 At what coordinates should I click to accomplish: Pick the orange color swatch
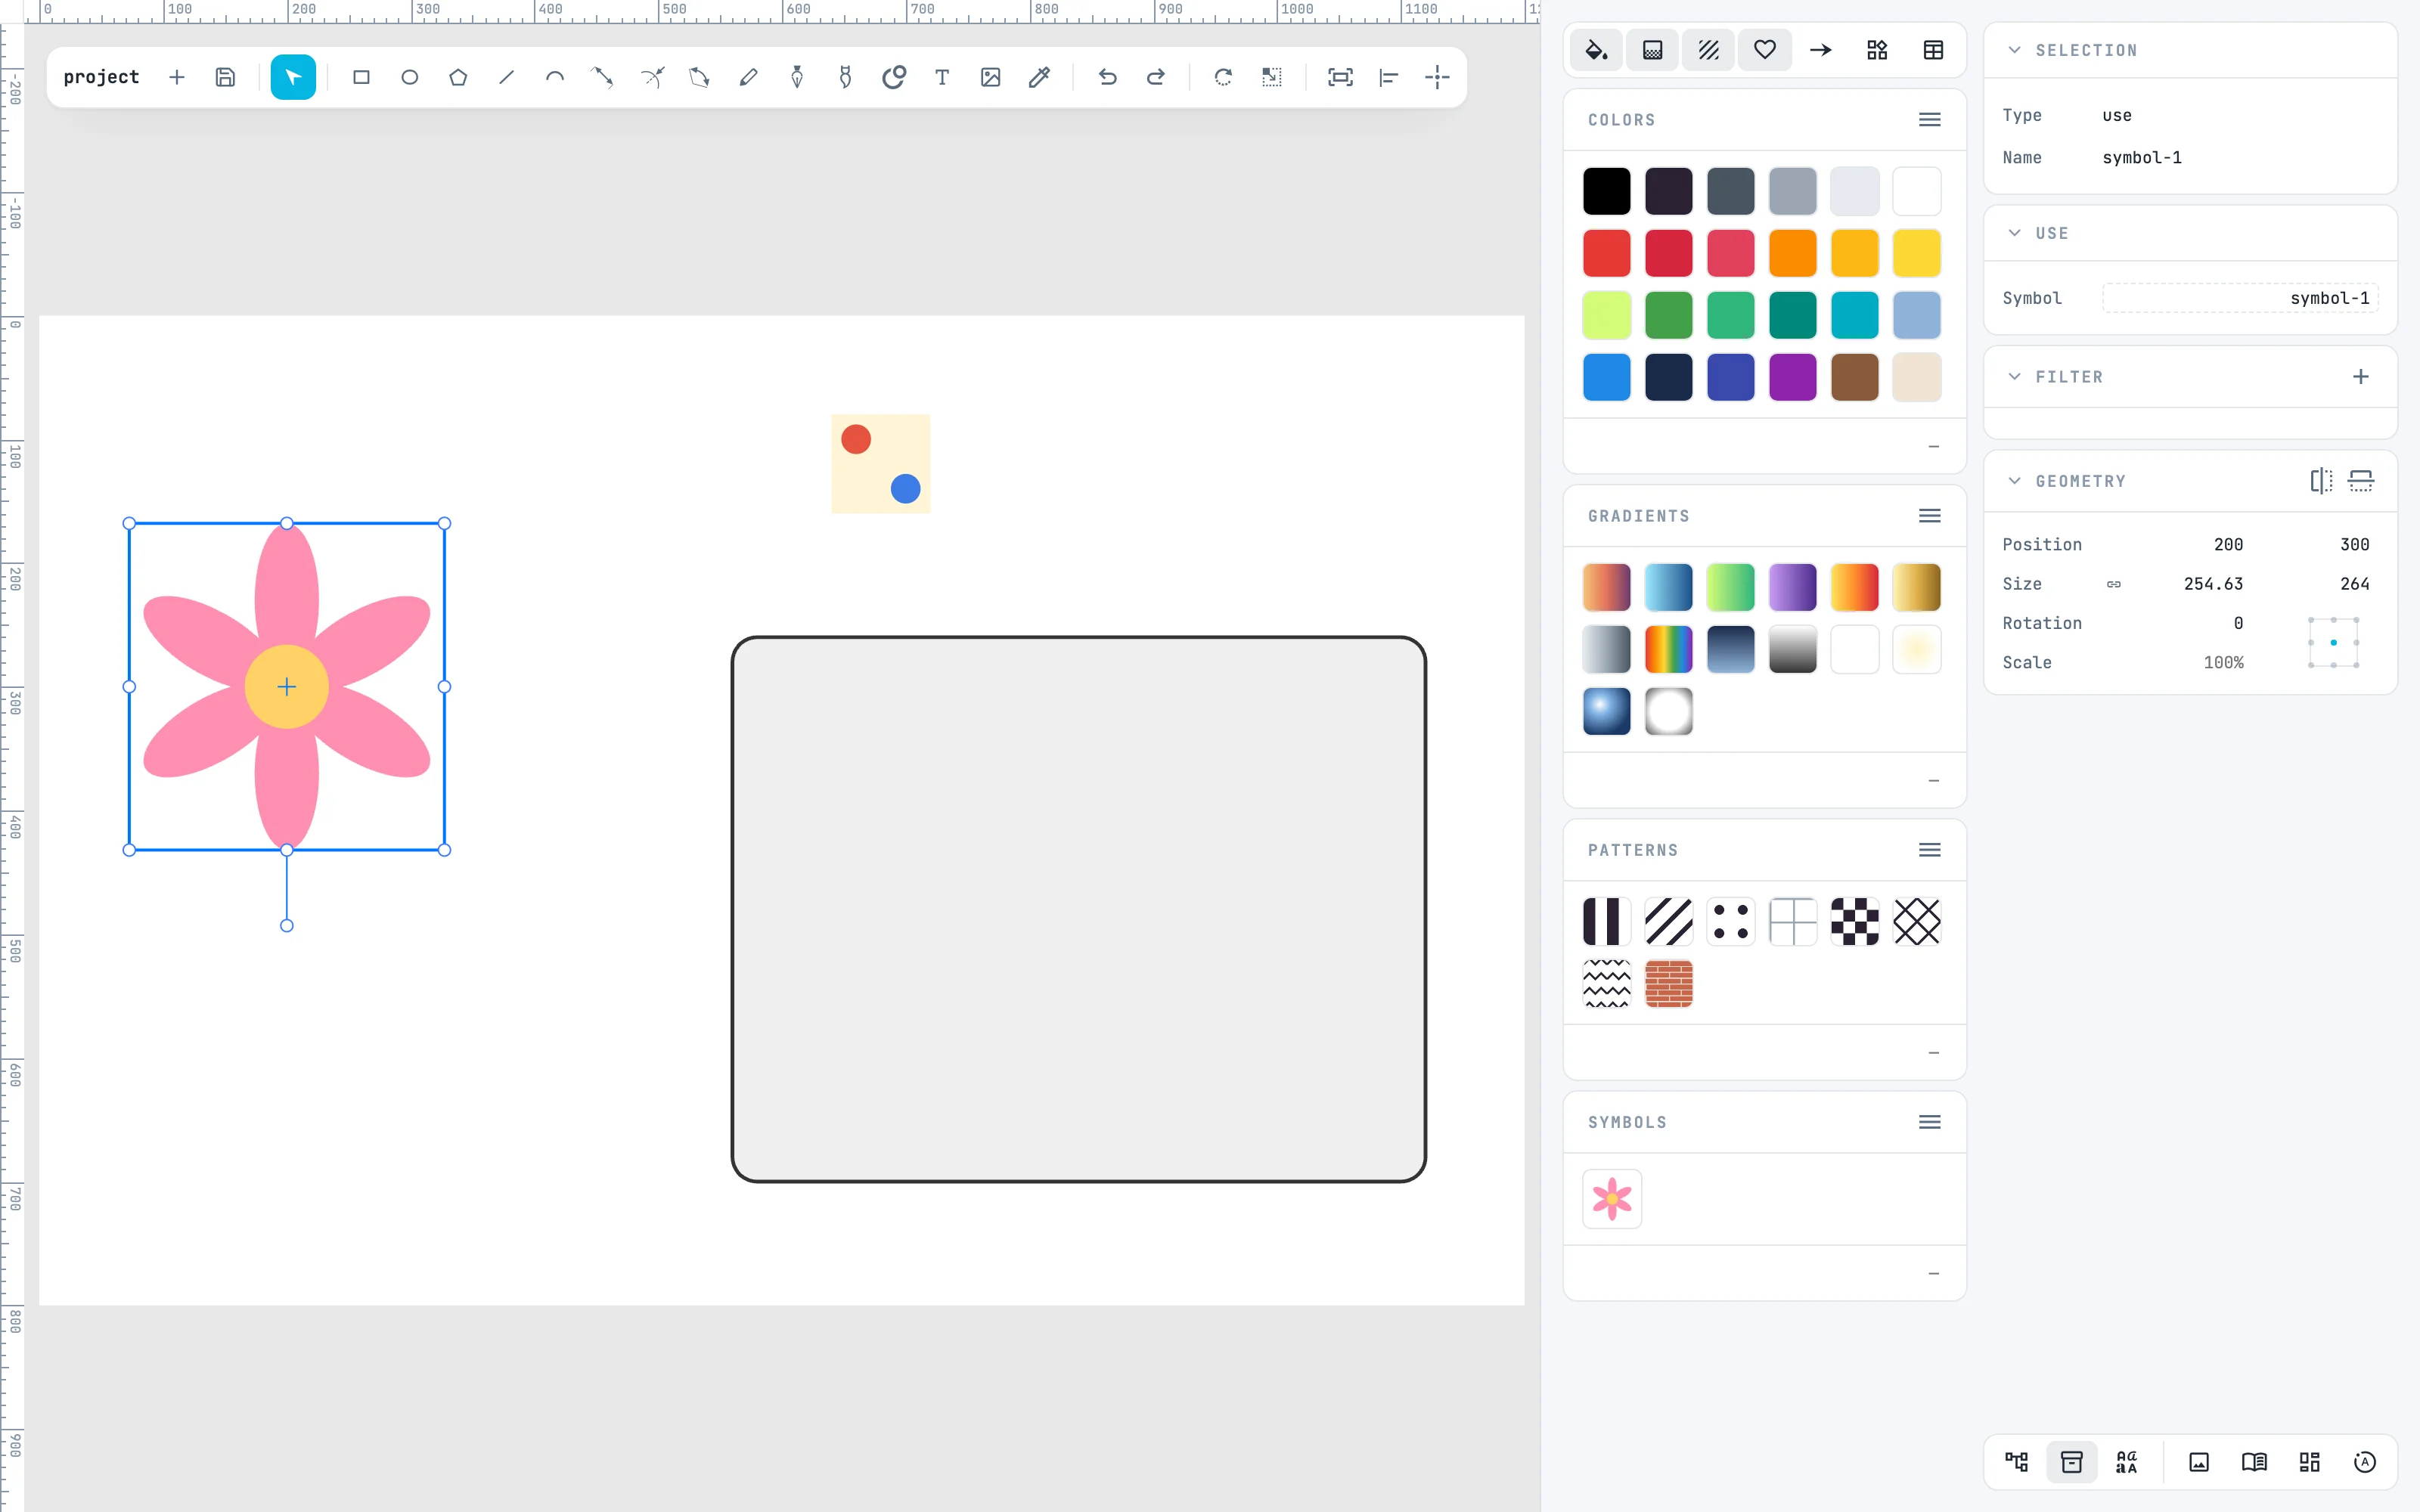(1792, 253)
